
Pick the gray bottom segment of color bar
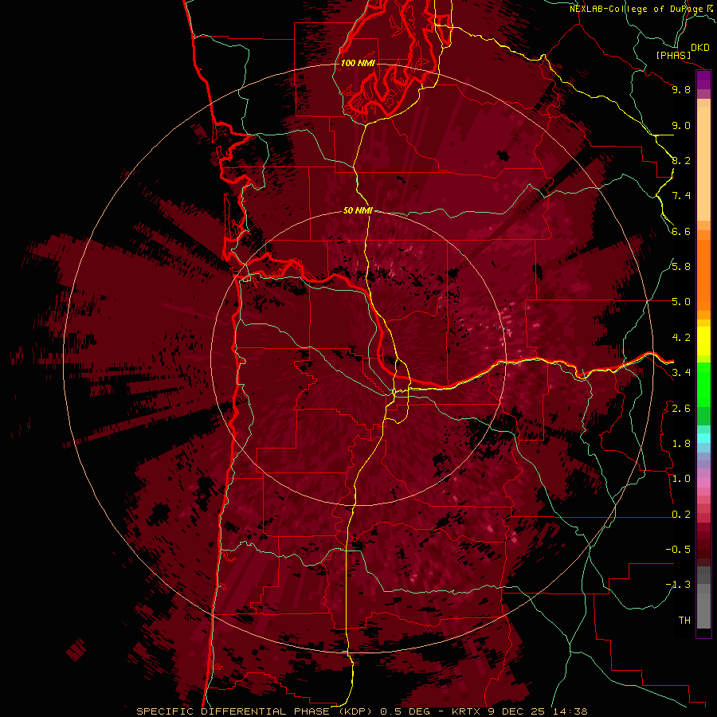pyautogui.click(x=703, y=612)
